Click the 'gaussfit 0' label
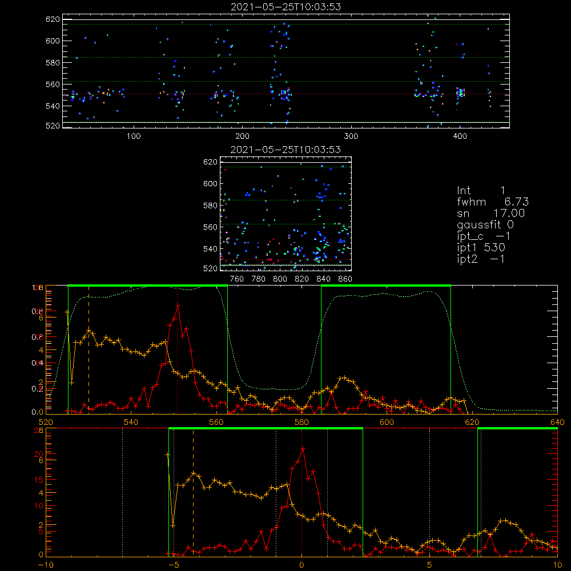The image size is (571, 571). point(485,225)
